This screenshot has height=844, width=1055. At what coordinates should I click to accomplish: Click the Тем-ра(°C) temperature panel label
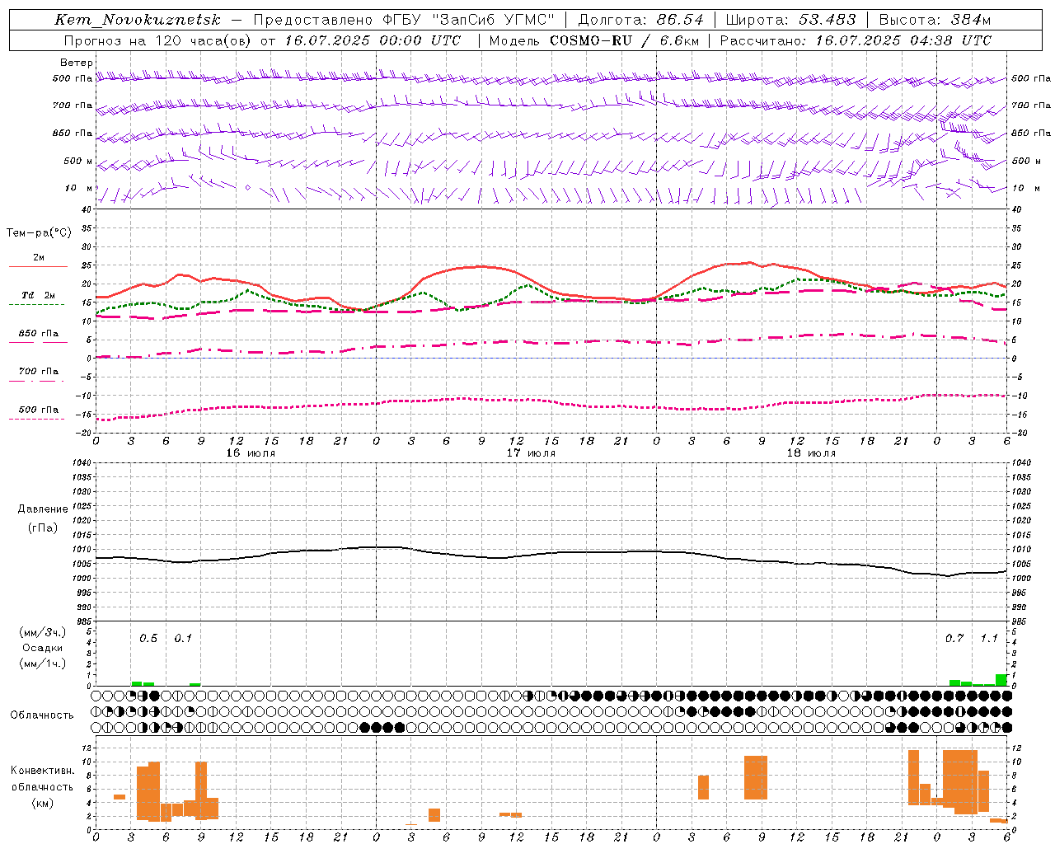(x=39, y=233)
